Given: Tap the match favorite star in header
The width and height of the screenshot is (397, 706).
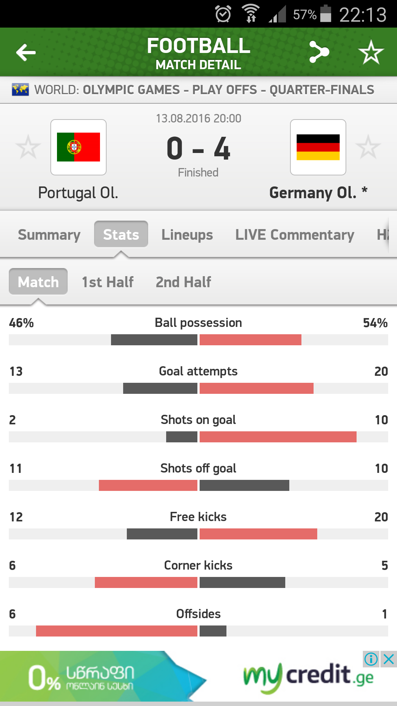Looking at the screenshot, I should pos(371,52).
